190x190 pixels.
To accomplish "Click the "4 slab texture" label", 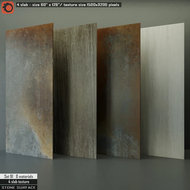I will tap(19, 182).
